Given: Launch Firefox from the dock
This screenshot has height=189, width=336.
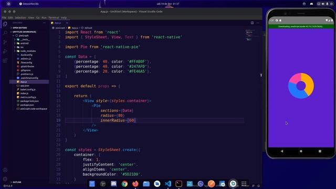Looking at the screenshot, I should pyautogui.click(x=135, y=184).
